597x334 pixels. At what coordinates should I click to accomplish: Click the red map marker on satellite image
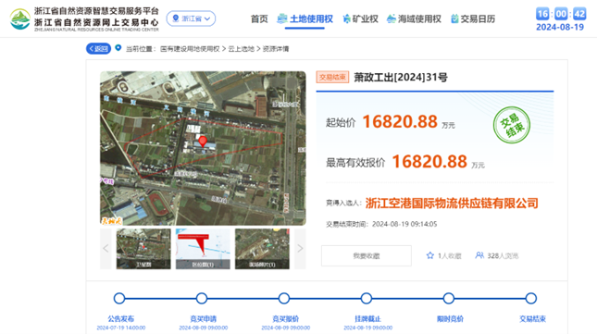(x=203, y=142)
